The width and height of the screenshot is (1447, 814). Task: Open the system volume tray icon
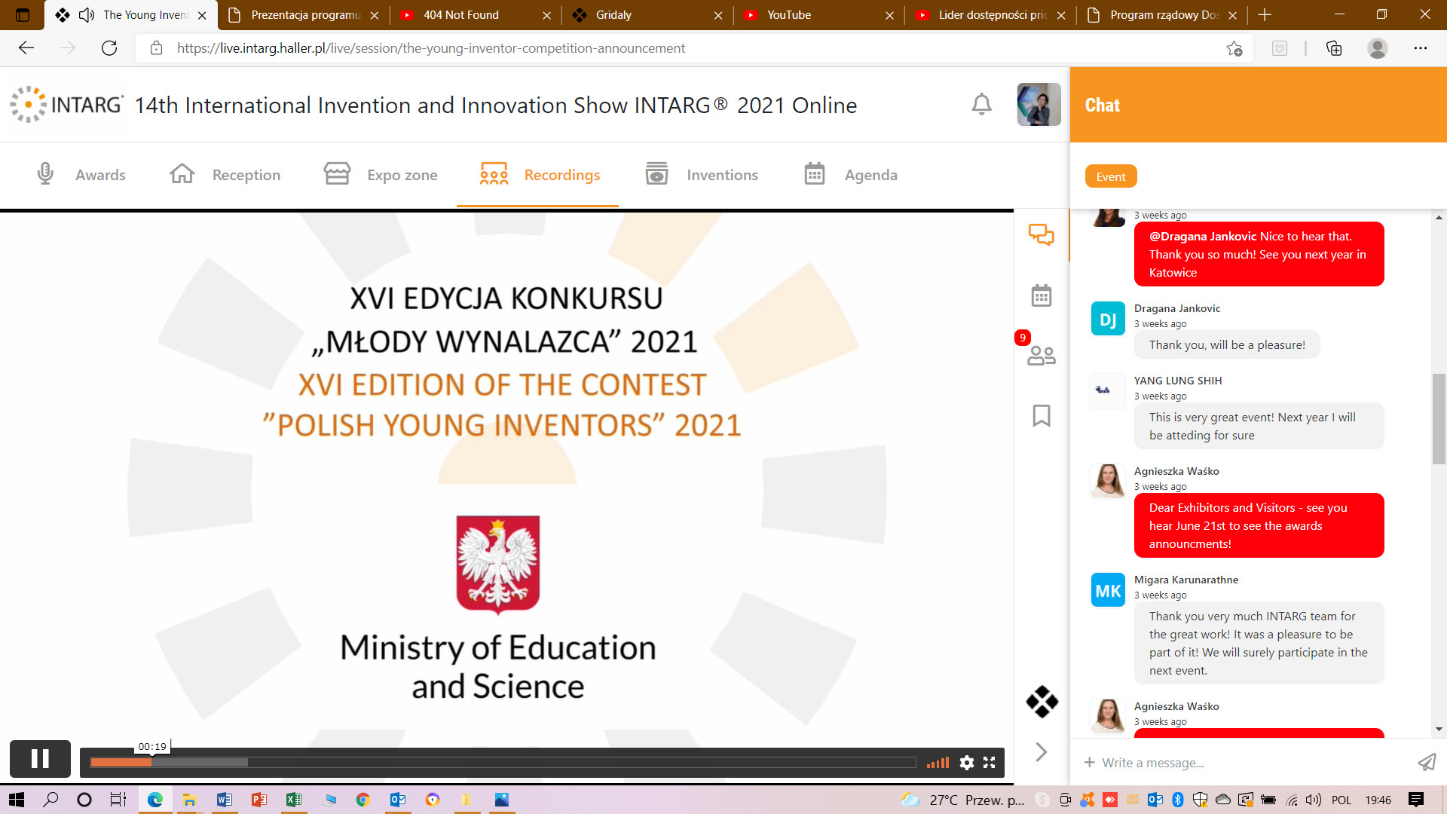coord(1314,800)
